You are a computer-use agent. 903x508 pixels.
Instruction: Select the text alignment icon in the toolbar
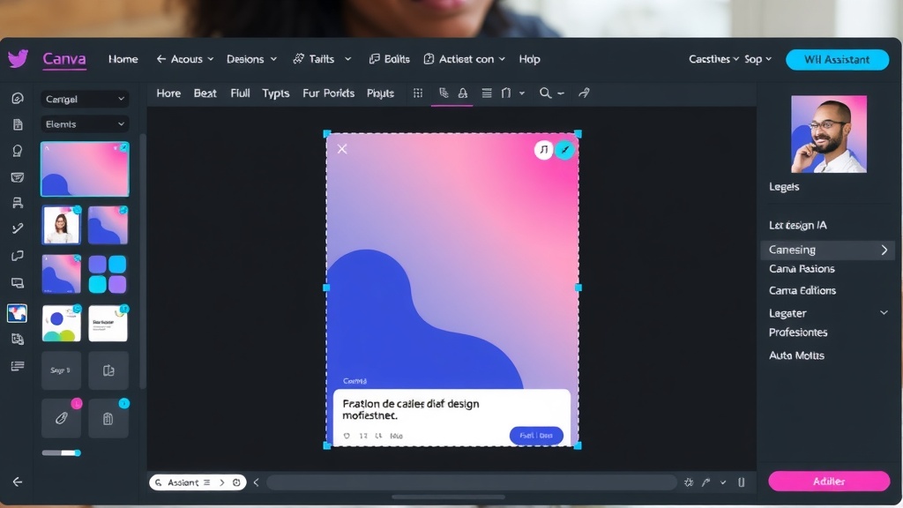pos(486,93)
